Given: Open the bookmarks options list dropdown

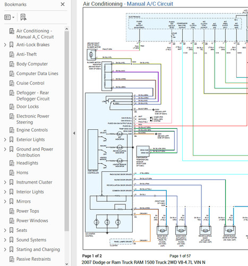Looking at the screenshot, I should (x=9, y=17).
